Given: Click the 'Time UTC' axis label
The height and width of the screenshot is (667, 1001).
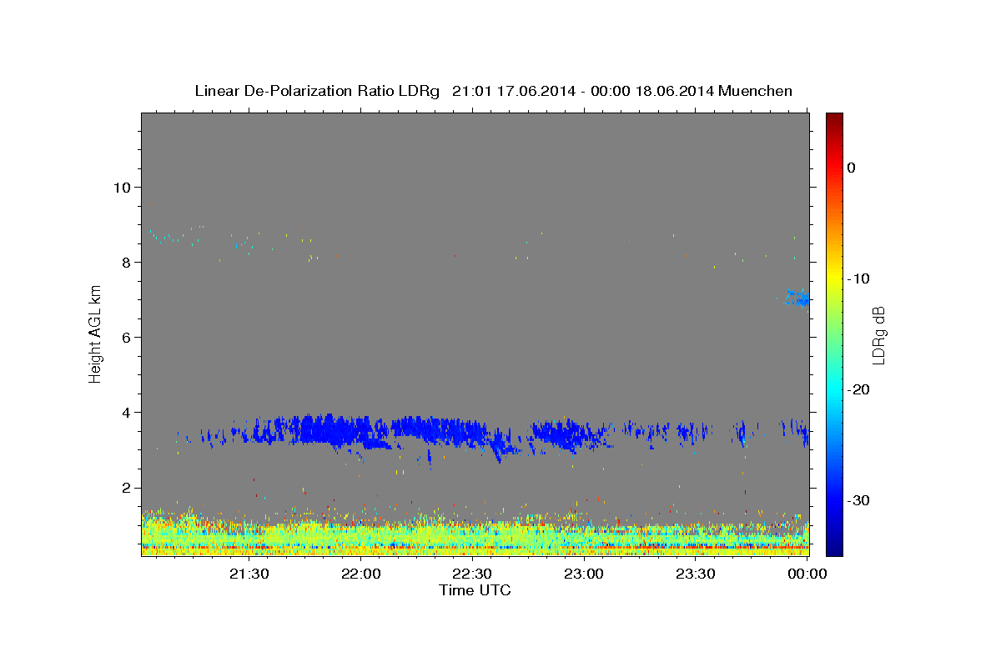Looking at the screenshot, I should tap(475, 590).
